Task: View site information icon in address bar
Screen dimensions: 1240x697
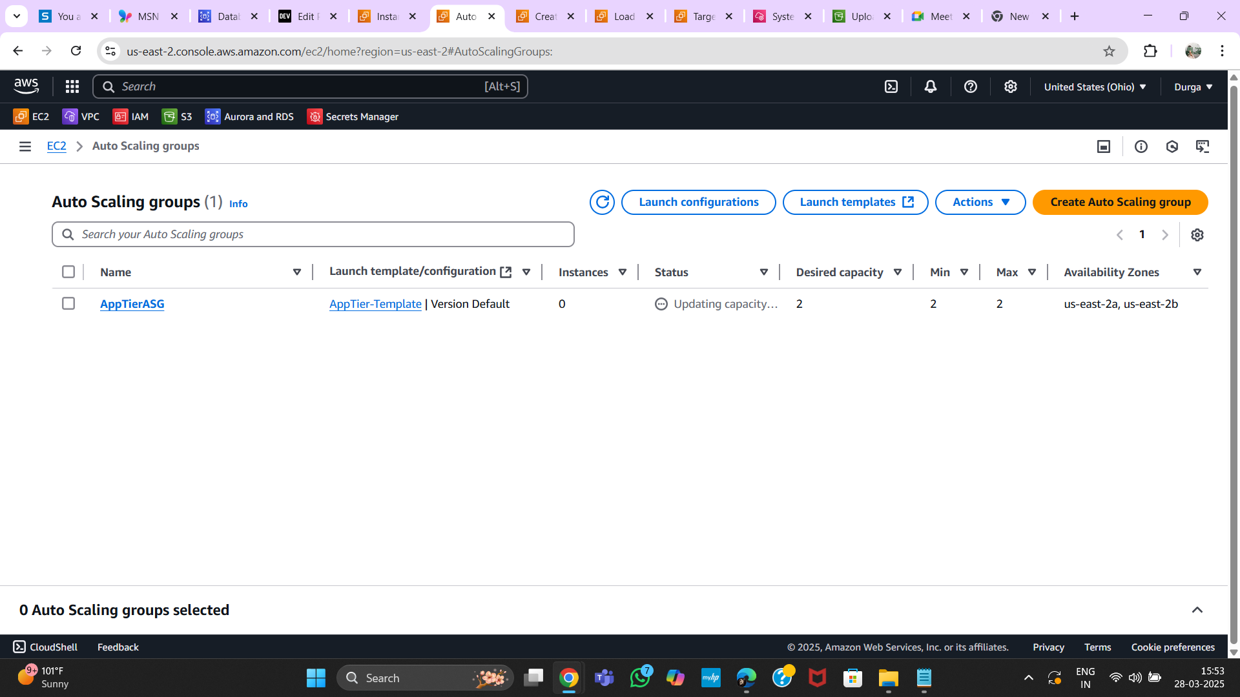Action: pyautogui.click(x=110, y=51)
